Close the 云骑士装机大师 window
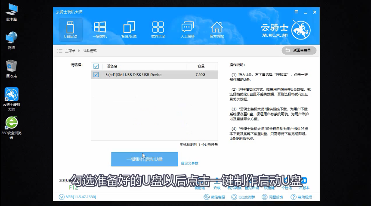 [x=315, y=12]
